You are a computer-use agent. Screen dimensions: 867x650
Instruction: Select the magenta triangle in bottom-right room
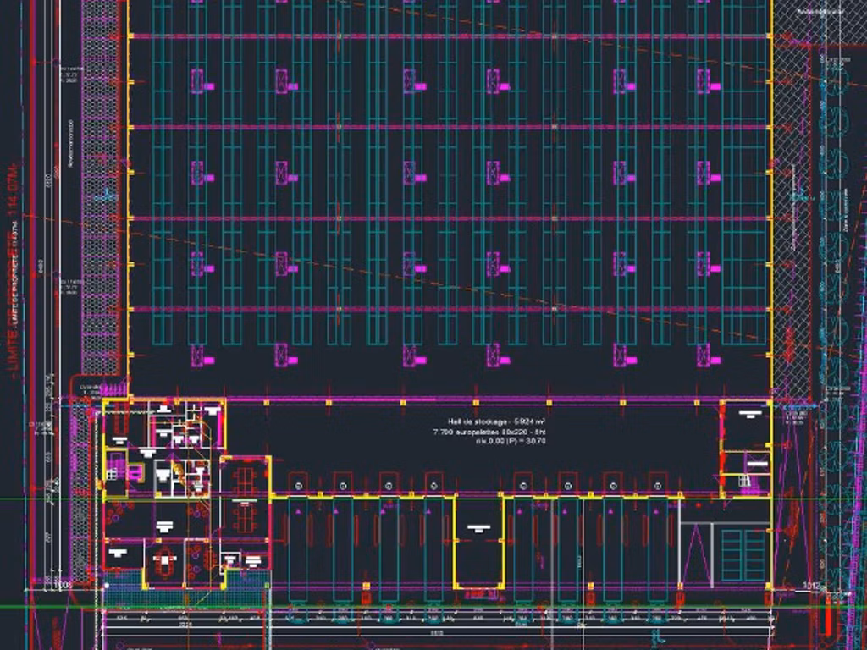point(695,554)
